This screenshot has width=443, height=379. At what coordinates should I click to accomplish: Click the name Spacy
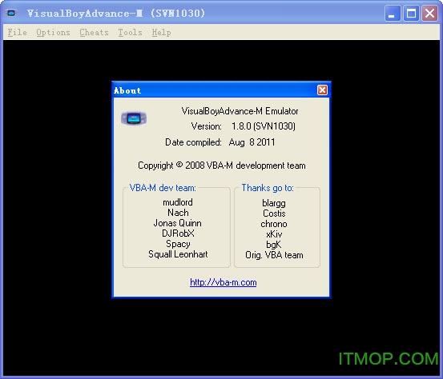(x=178, y=244)
